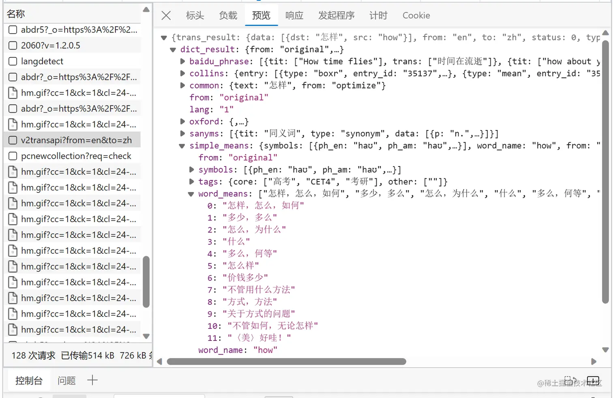Select the pcnewcollection?req=check request

(x=73, y=156)
